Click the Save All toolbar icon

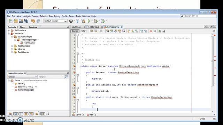coord(26,21)
